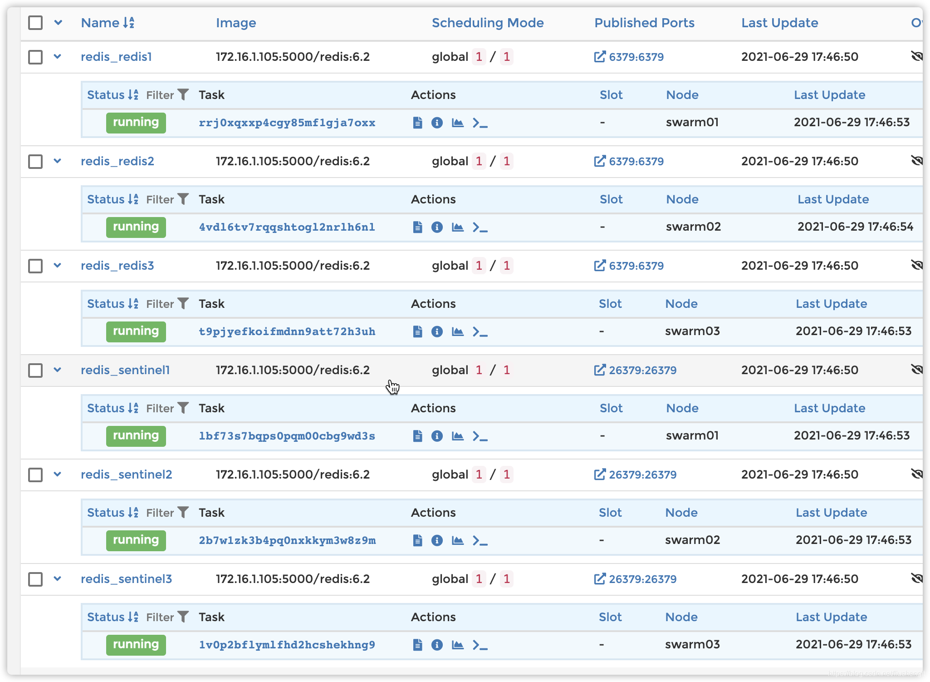This screenshot has width=930, height=682.
Task: Toggle ownership eye icon for redis_sentinel2
Action: tap(917, 474)
